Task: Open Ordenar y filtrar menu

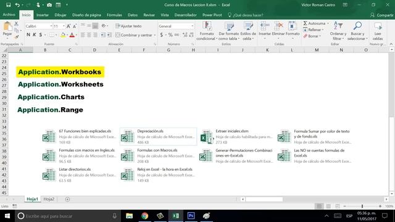Action: coord(338,31)
